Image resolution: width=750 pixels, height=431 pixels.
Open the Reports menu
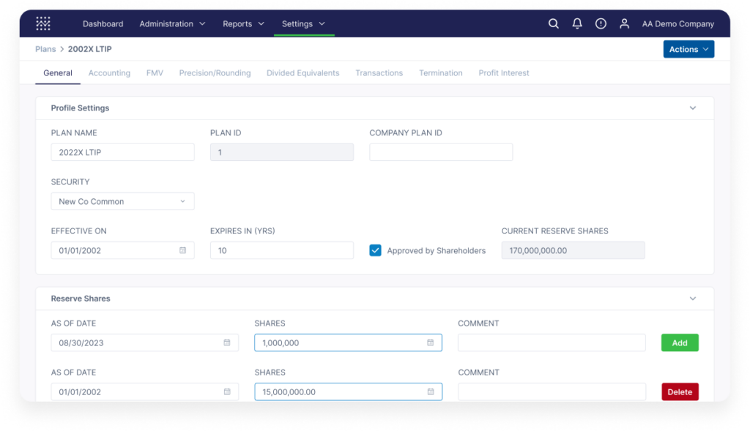pos(243,23)
